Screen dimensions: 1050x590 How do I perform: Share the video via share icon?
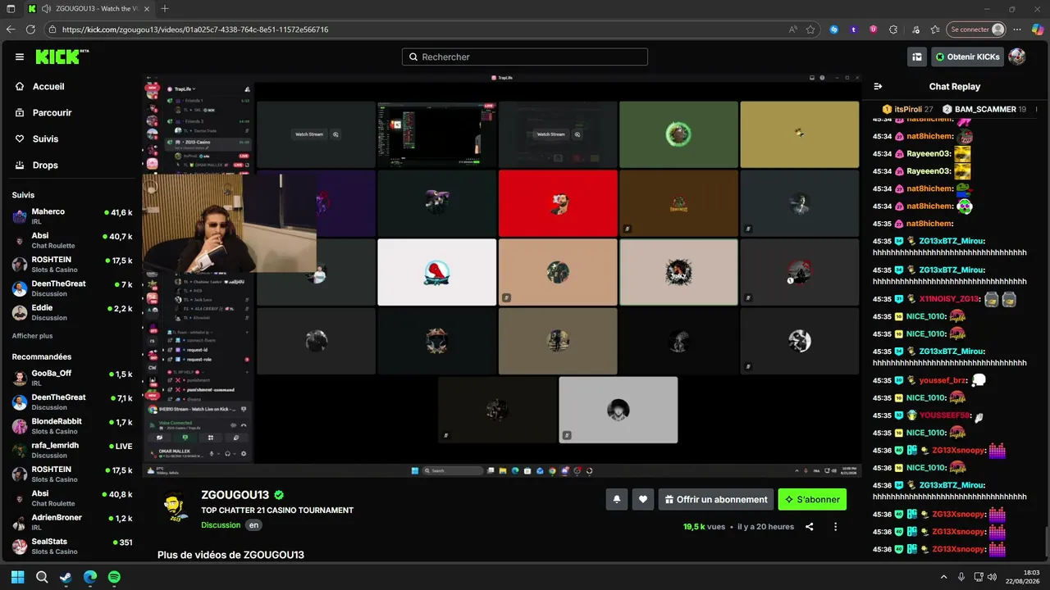(810, 527)
